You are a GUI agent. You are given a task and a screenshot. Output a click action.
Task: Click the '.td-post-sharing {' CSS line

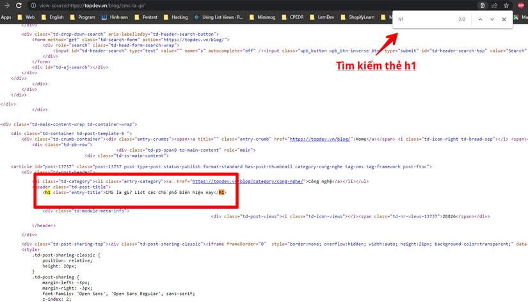pyautogui.click(x=56, y=277)
